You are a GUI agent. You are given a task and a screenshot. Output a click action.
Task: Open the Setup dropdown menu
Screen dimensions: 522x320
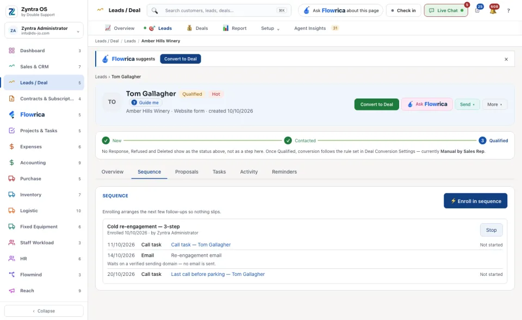pos(270,28)
